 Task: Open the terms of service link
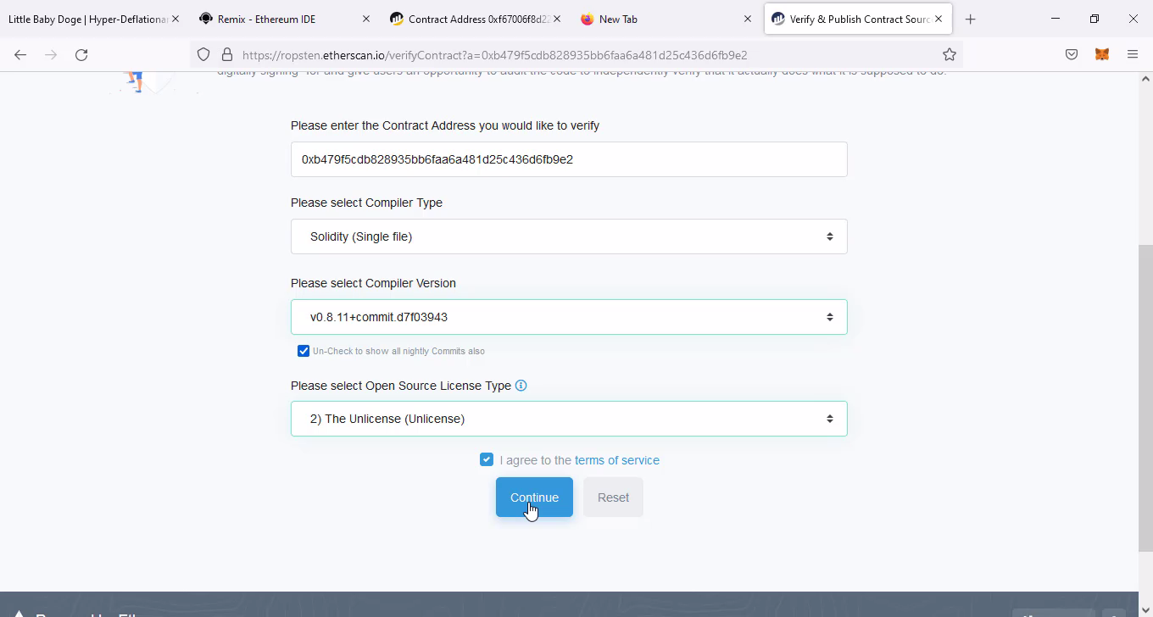click(x=616, y=460)
